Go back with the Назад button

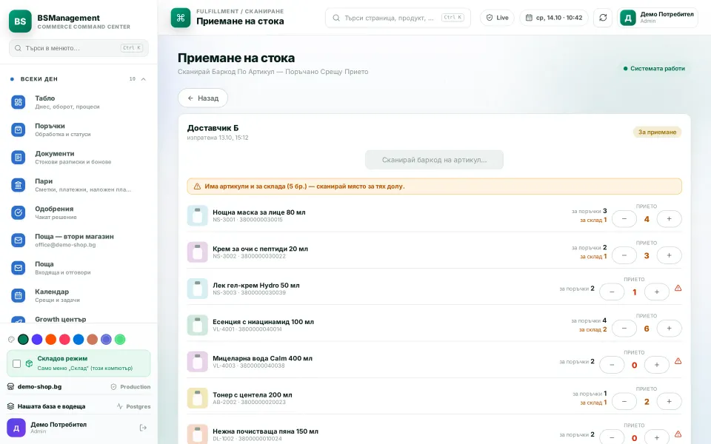(203, 98)
